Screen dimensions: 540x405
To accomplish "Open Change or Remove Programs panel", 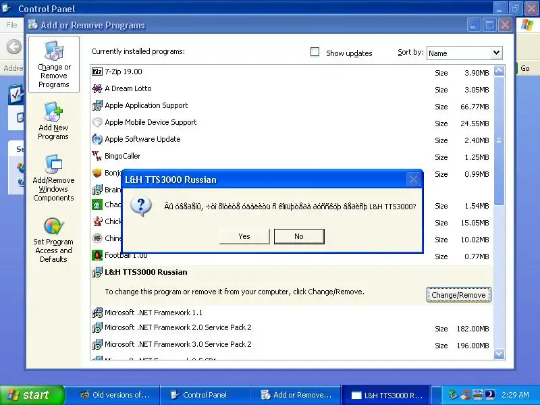I will (x=54, y=65).
